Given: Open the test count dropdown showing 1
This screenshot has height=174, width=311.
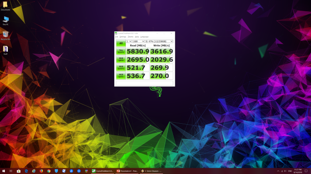Looking at the screenshot, I should coord(129,41).
